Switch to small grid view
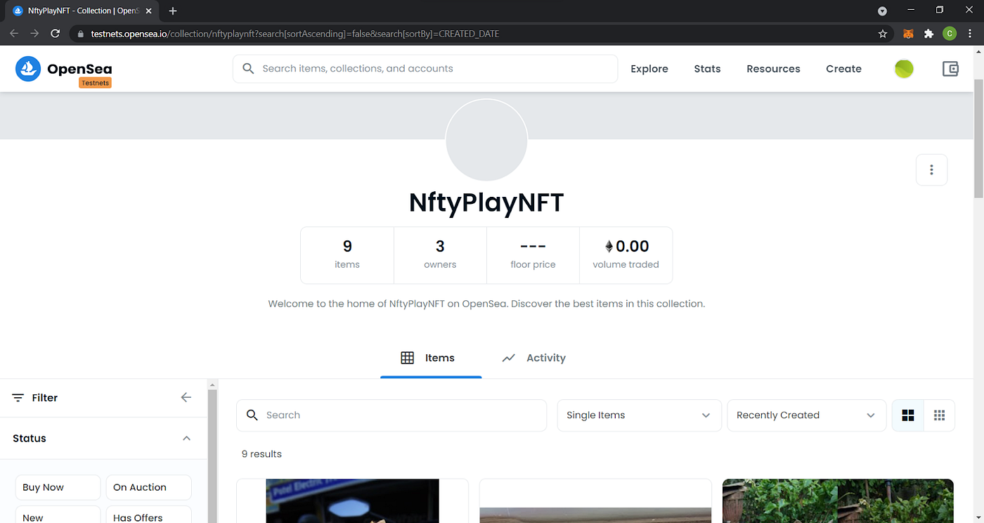The width and height of the screenshot is (984, 523). [939, 415]
